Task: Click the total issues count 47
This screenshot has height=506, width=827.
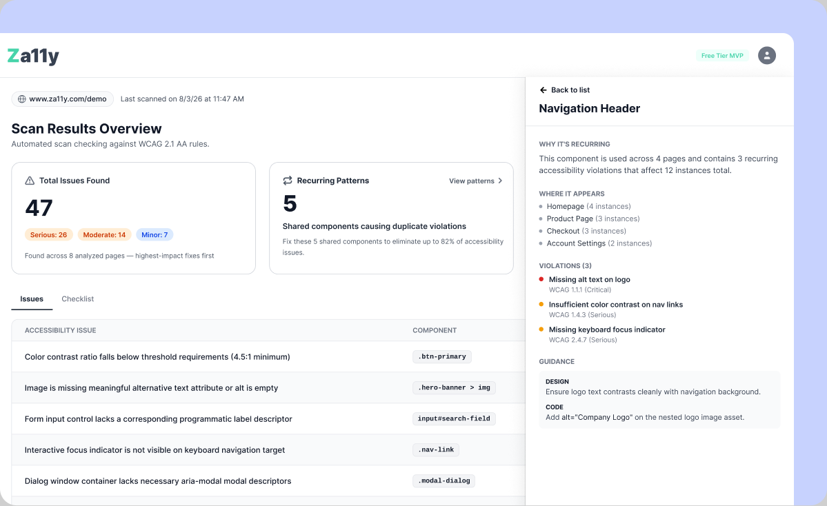Action: (39, 208)
